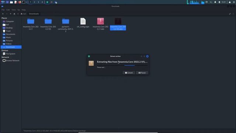Click the extraction progress bar
Image resolution: width=236 pixels, height=133 pixels.
pos(122,65)
